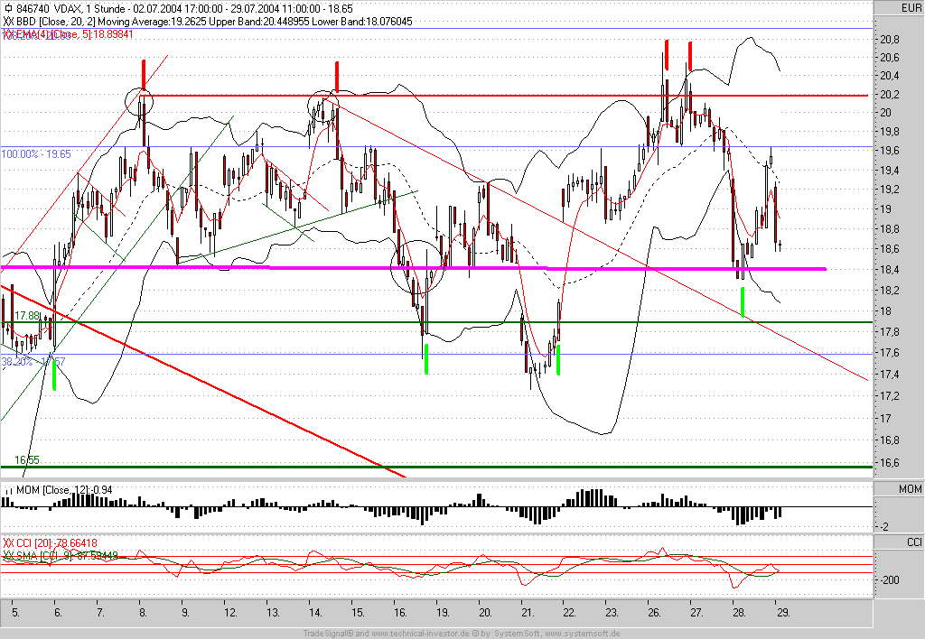This screenshot has height=639, width=925.
Task: Click the 20,8 price axis label
Action: point(890,39)
